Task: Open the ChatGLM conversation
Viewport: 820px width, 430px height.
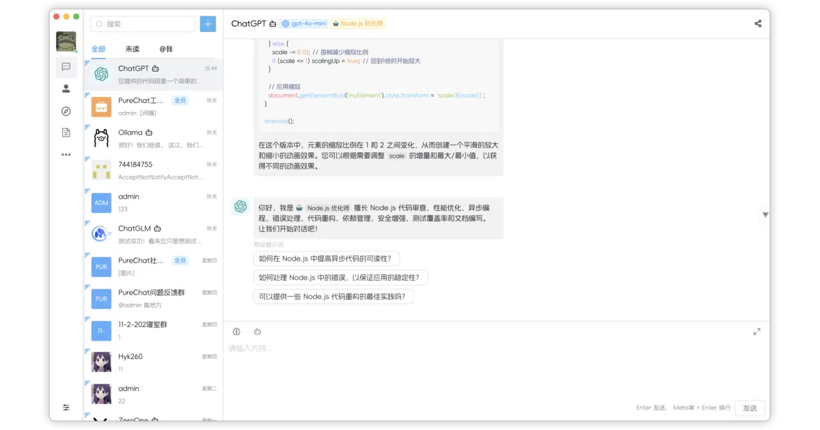Action: [153, 235]
